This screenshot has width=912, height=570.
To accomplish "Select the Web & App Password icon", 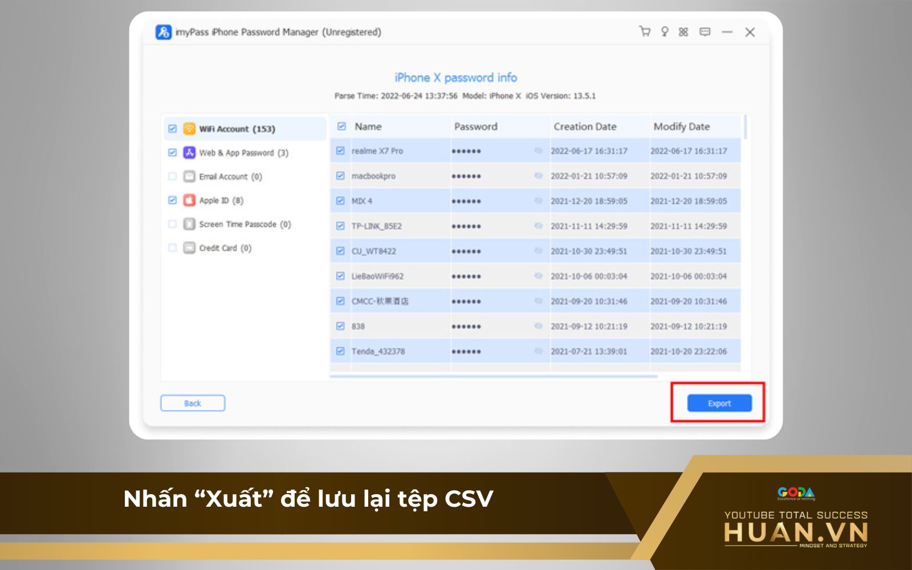I will [x=189, y=153].
